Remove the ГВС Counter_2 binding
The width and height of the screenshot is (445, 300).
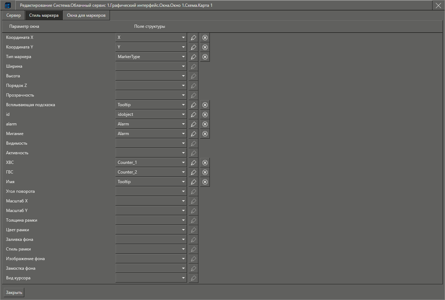coord(205,172)
